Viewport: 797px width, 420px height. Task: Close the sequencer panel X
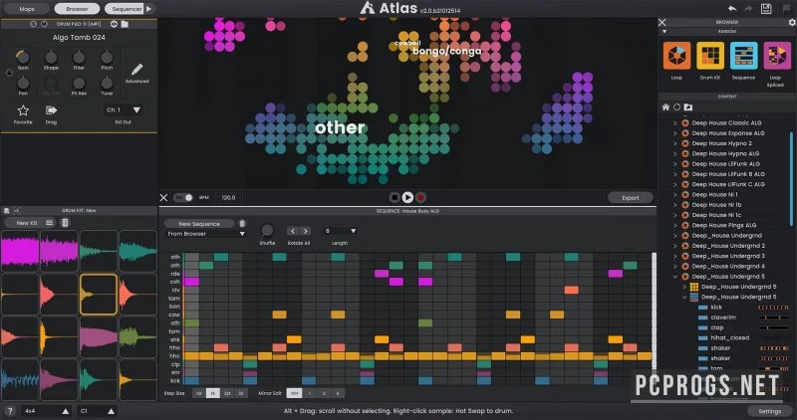(163, 197)
